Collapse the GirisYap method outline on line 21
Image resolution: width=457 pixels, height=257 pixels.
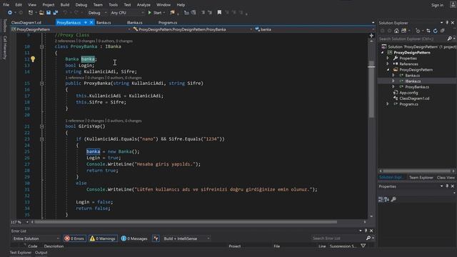tap(41, 126)
